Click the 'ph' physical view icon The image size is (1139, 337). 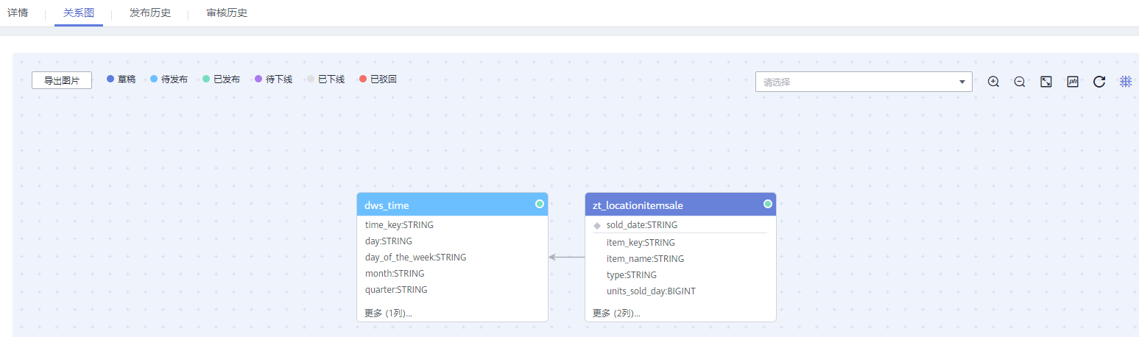pyautogui.click(x=1073, y=82)
